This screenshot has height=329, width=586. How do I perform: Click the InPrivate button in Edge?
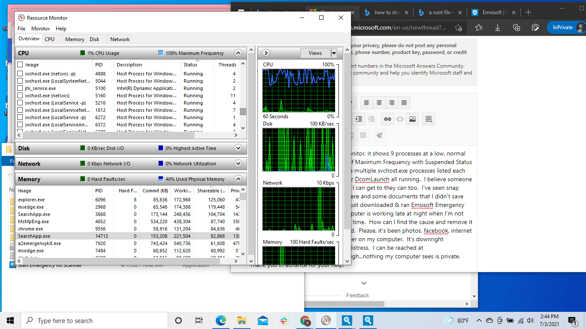[562, 27]
